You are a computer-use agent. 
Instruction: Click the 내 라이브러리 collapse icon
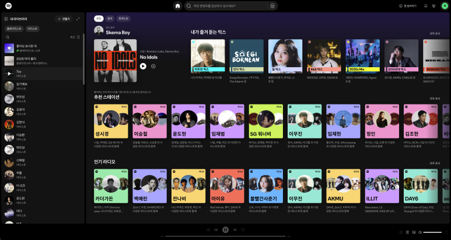click(6, 19)
